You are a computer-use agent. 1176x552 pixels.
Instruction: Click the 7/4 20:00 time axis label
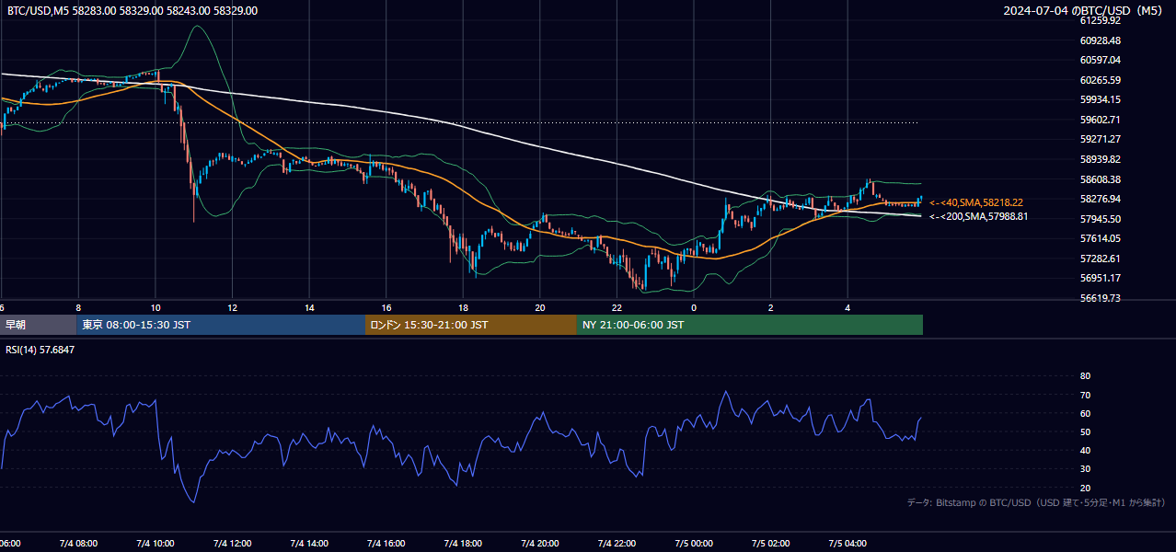pos(540,544)
